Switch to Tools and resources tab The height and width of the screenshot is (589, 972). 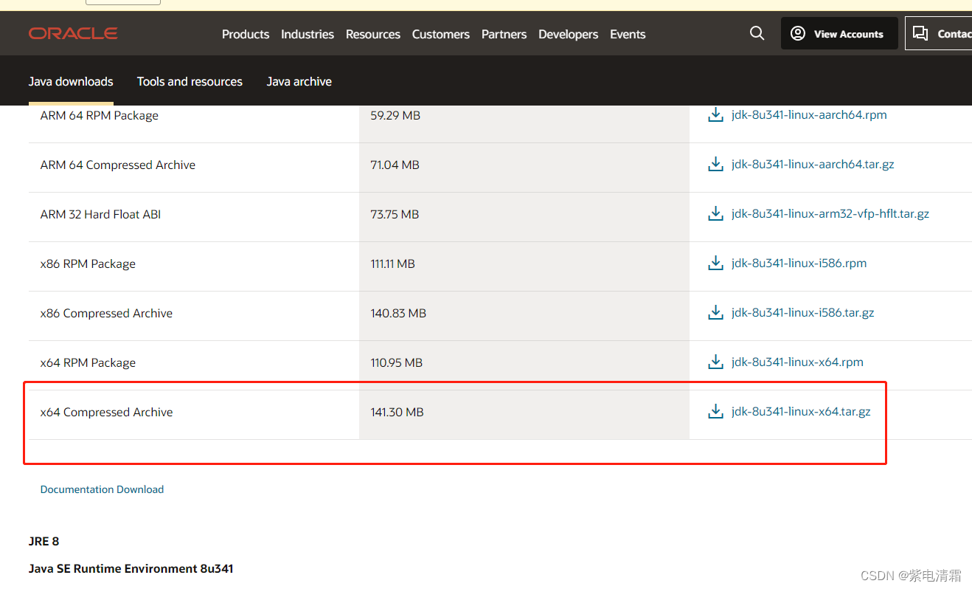click(x=190, y=81)
